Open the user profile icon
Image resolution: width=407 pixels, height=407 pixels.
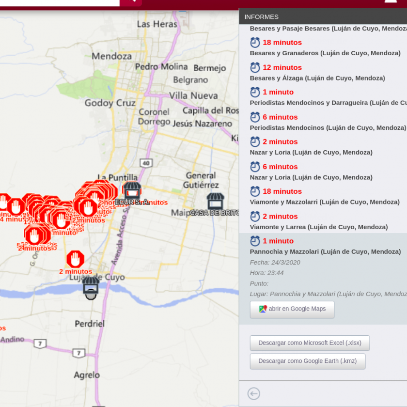click(x=390, y=1)
